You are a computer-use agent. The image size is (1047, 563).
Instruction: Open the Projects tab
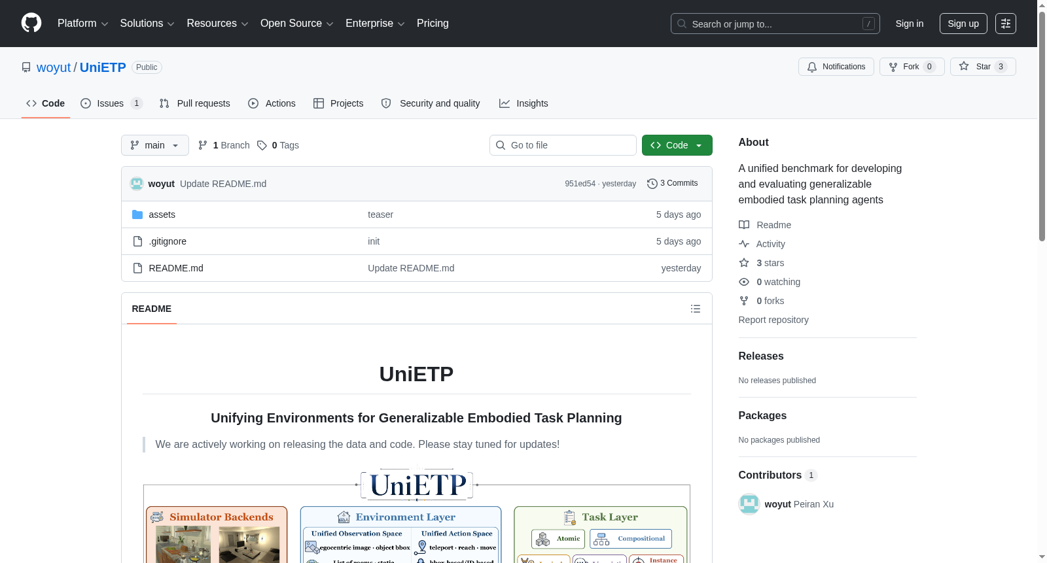[x=338, y=103]
